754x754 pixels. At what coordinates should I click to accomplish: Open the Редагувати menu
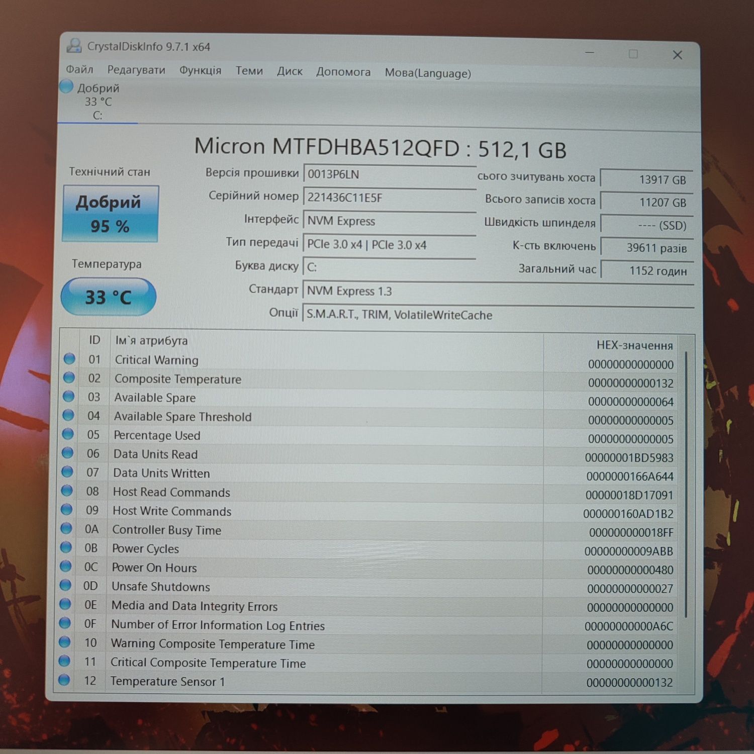tap(136, 70)
